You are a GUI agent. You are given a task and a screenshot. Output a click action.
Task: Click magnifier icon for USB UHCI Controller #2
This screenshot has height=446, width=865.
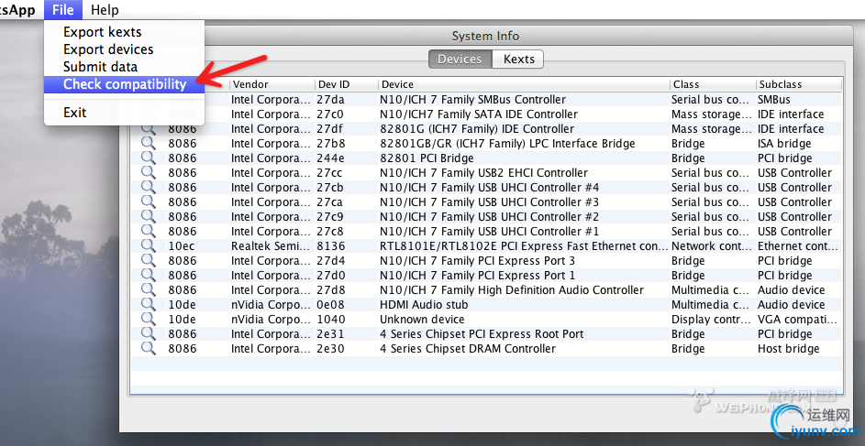pyautogui.click(x=148, y=216)
